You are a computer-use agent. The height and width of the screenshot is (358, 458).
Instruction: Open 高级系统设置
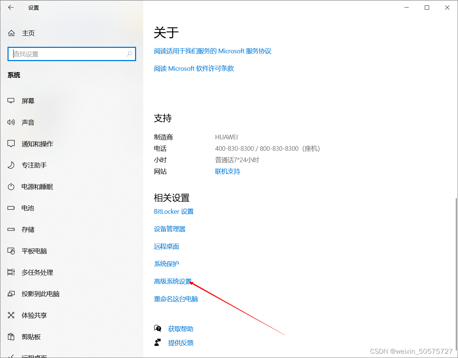[x=173, y=282]
